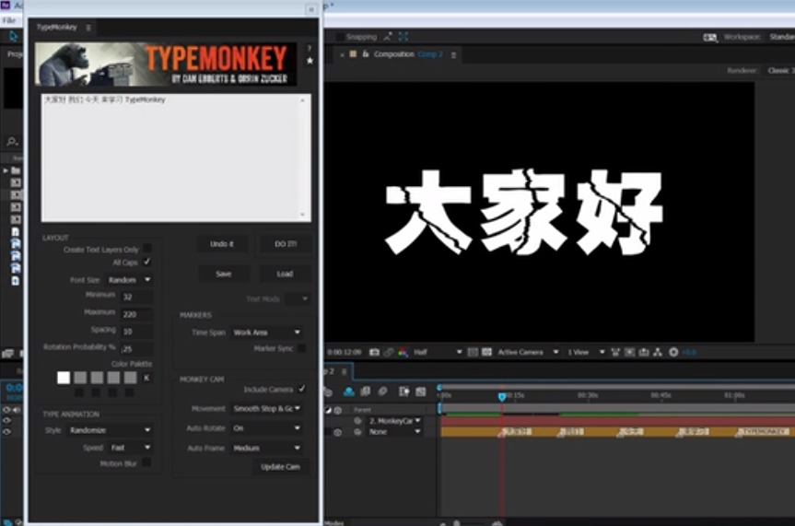Viewport: 795px width, 526px height.
Task: Open Speed Fast dropdown
Action: (x=130, y=448)
